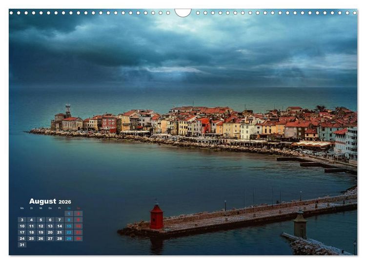The width and height of the screenshot is (366, 264).
Task: Select date 25 in the calendar
Action: tap(32, 239)
